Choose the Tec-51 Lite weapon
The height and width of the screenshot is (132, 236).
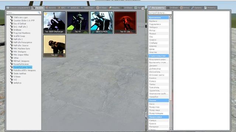click(x=125, y=22)
